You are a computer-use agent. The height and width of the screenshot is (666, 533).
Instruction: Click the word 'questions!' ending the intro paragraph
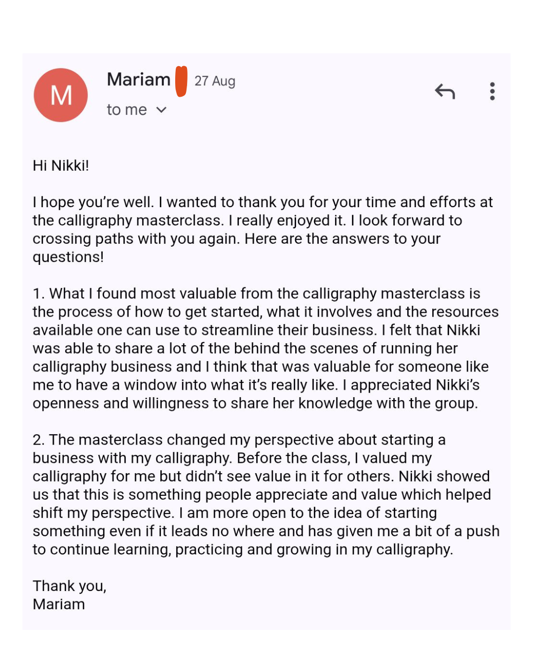pyautogui.click(x=68, y=257)
